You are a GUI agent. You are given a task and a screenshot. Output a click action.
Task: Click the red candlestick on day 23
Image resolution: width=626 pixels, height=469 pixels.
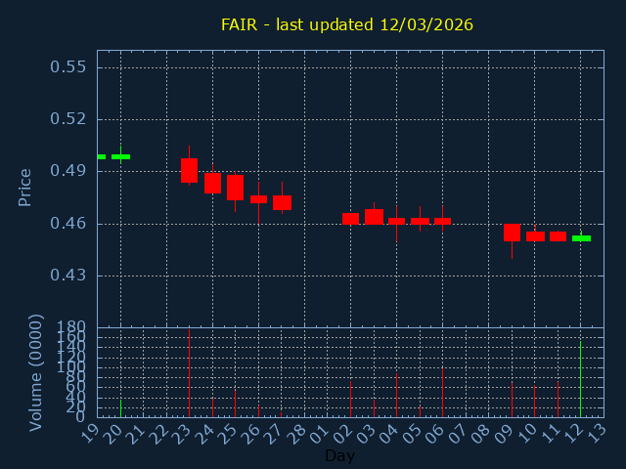click(x=189, y=170)
